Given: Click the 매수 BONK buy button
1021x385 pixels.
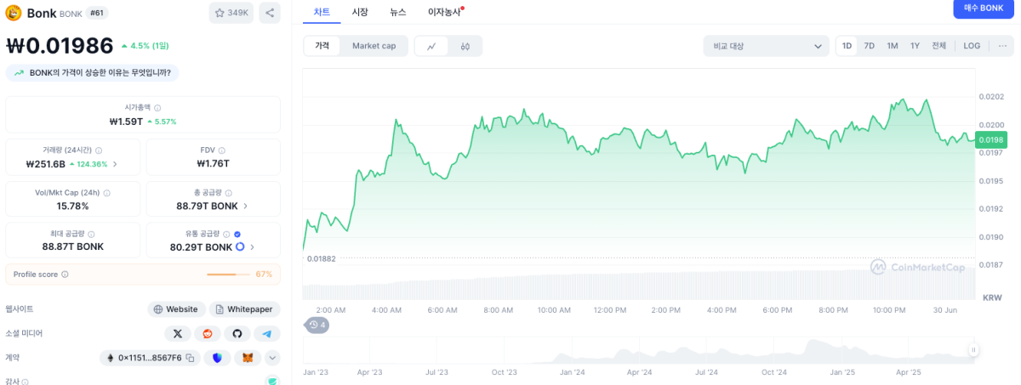Looking at the screenshot, I should (x=983, y=8).
